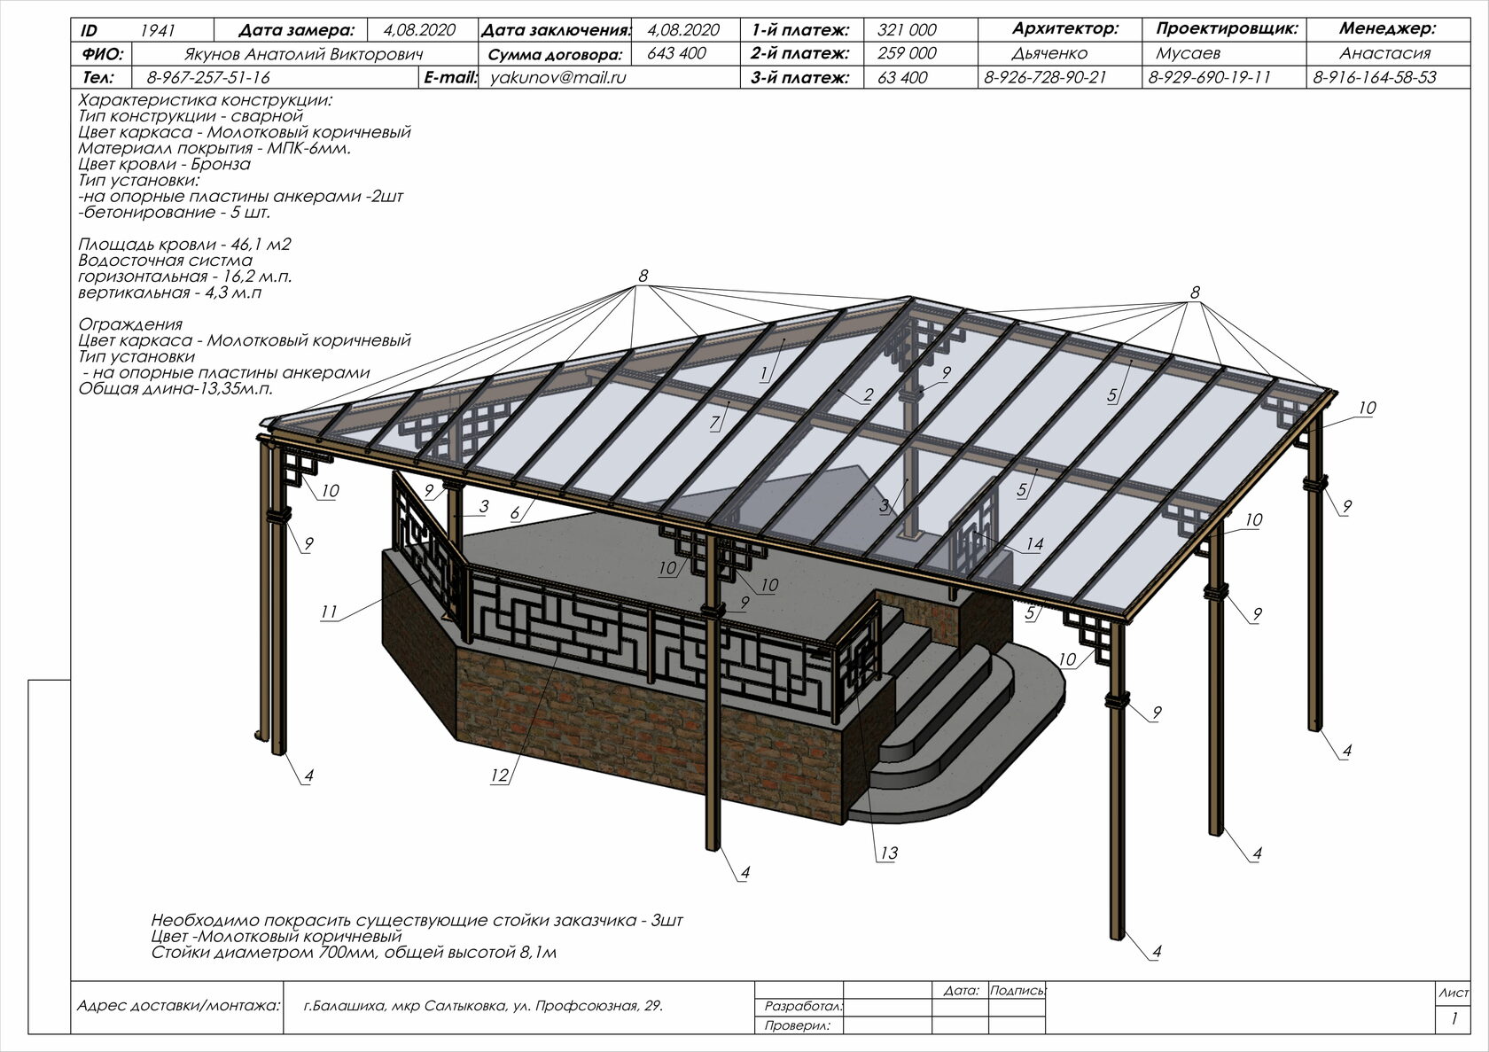Select the 'Дата замера:' header label

(x=296, y=30)
